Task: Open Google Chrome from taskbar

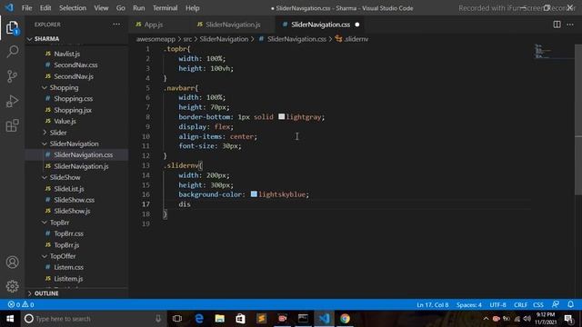Action: [x=345, y=319]
